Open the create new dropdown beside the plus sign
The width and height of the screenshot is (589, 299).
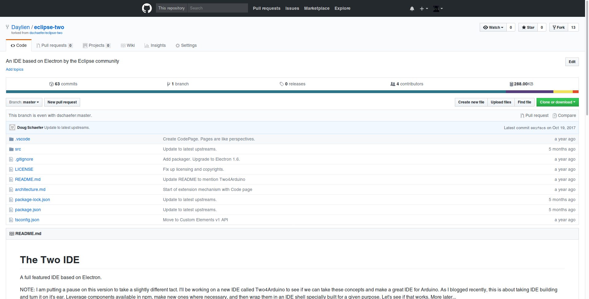click(x=423, y=8)
